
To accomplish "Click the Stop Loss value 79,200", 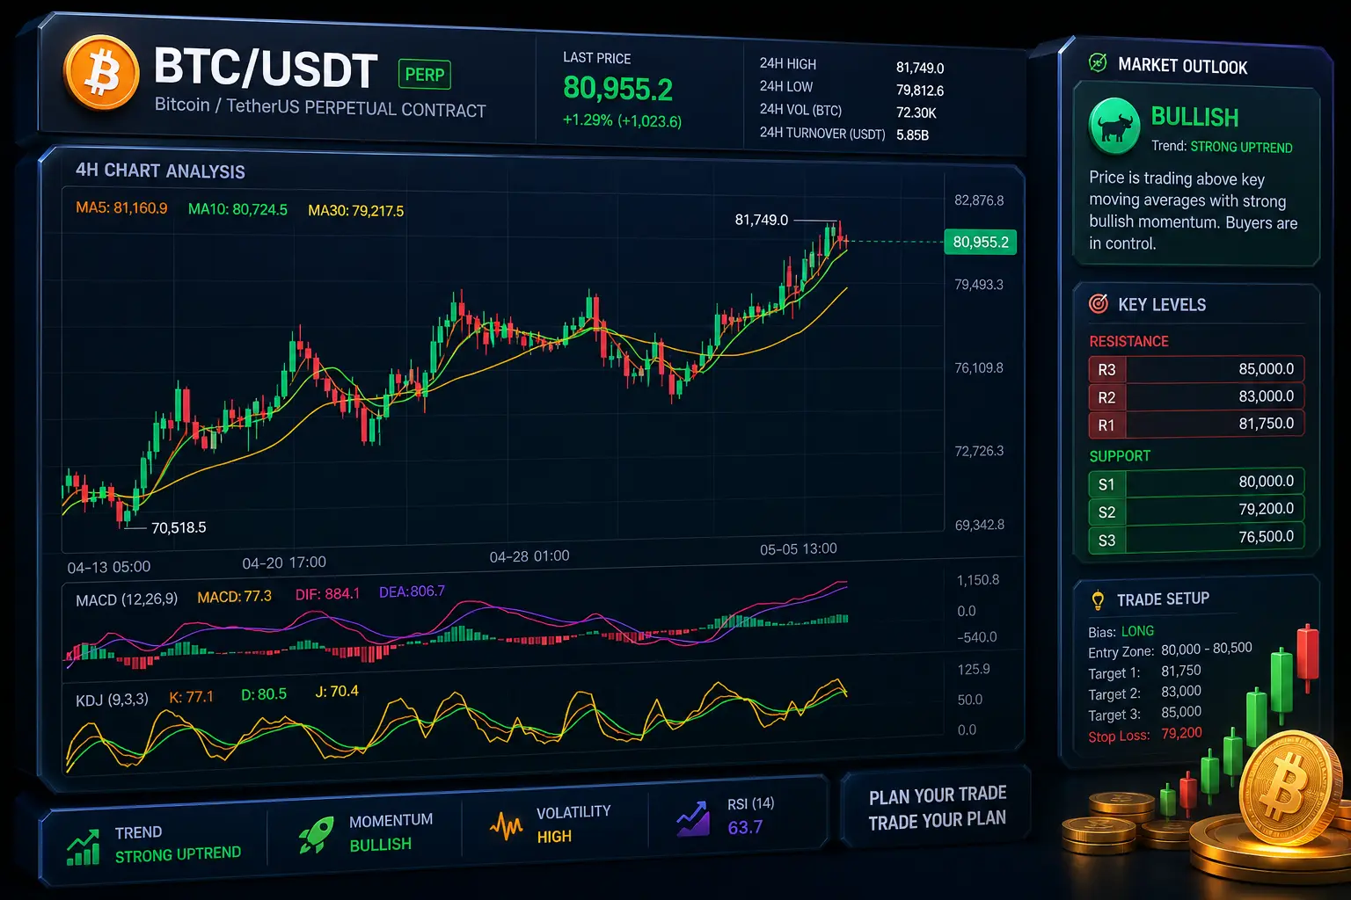I will click(x=1181, y=733).
